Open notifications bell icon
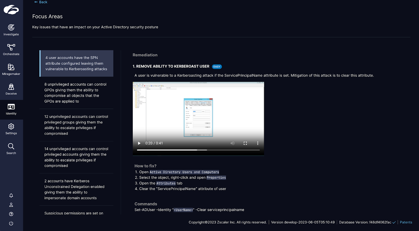 11,196
